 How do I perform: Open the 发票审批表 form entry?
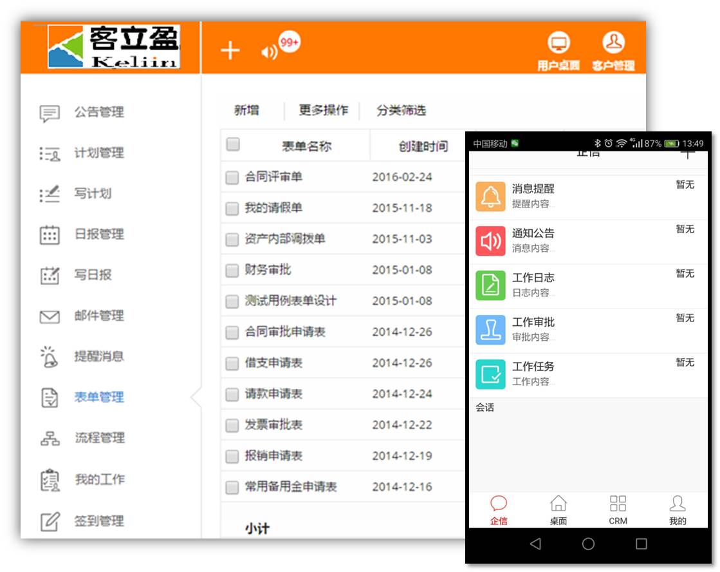(273, 424)
